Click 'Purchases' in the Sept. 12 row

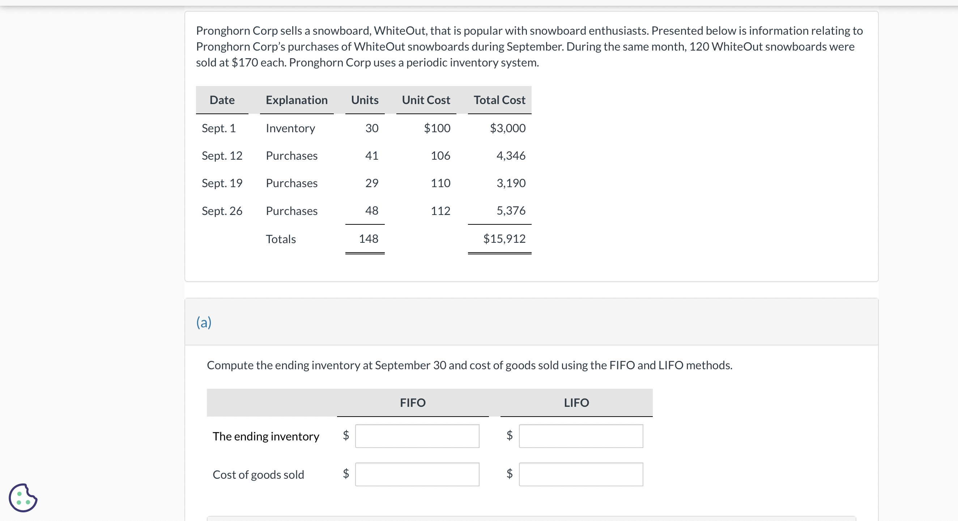click(x=291, y=155)
